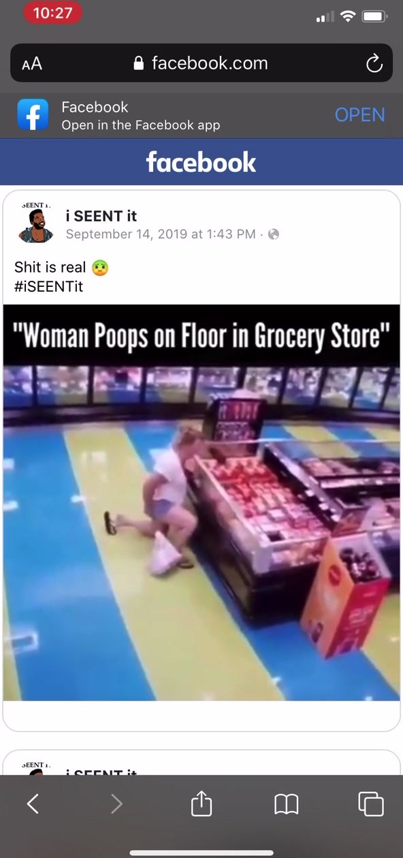This screenshot has height=858, width=403.
Task: Play the grocery store video
Action: pyautogui.click(x=201, y=502)
